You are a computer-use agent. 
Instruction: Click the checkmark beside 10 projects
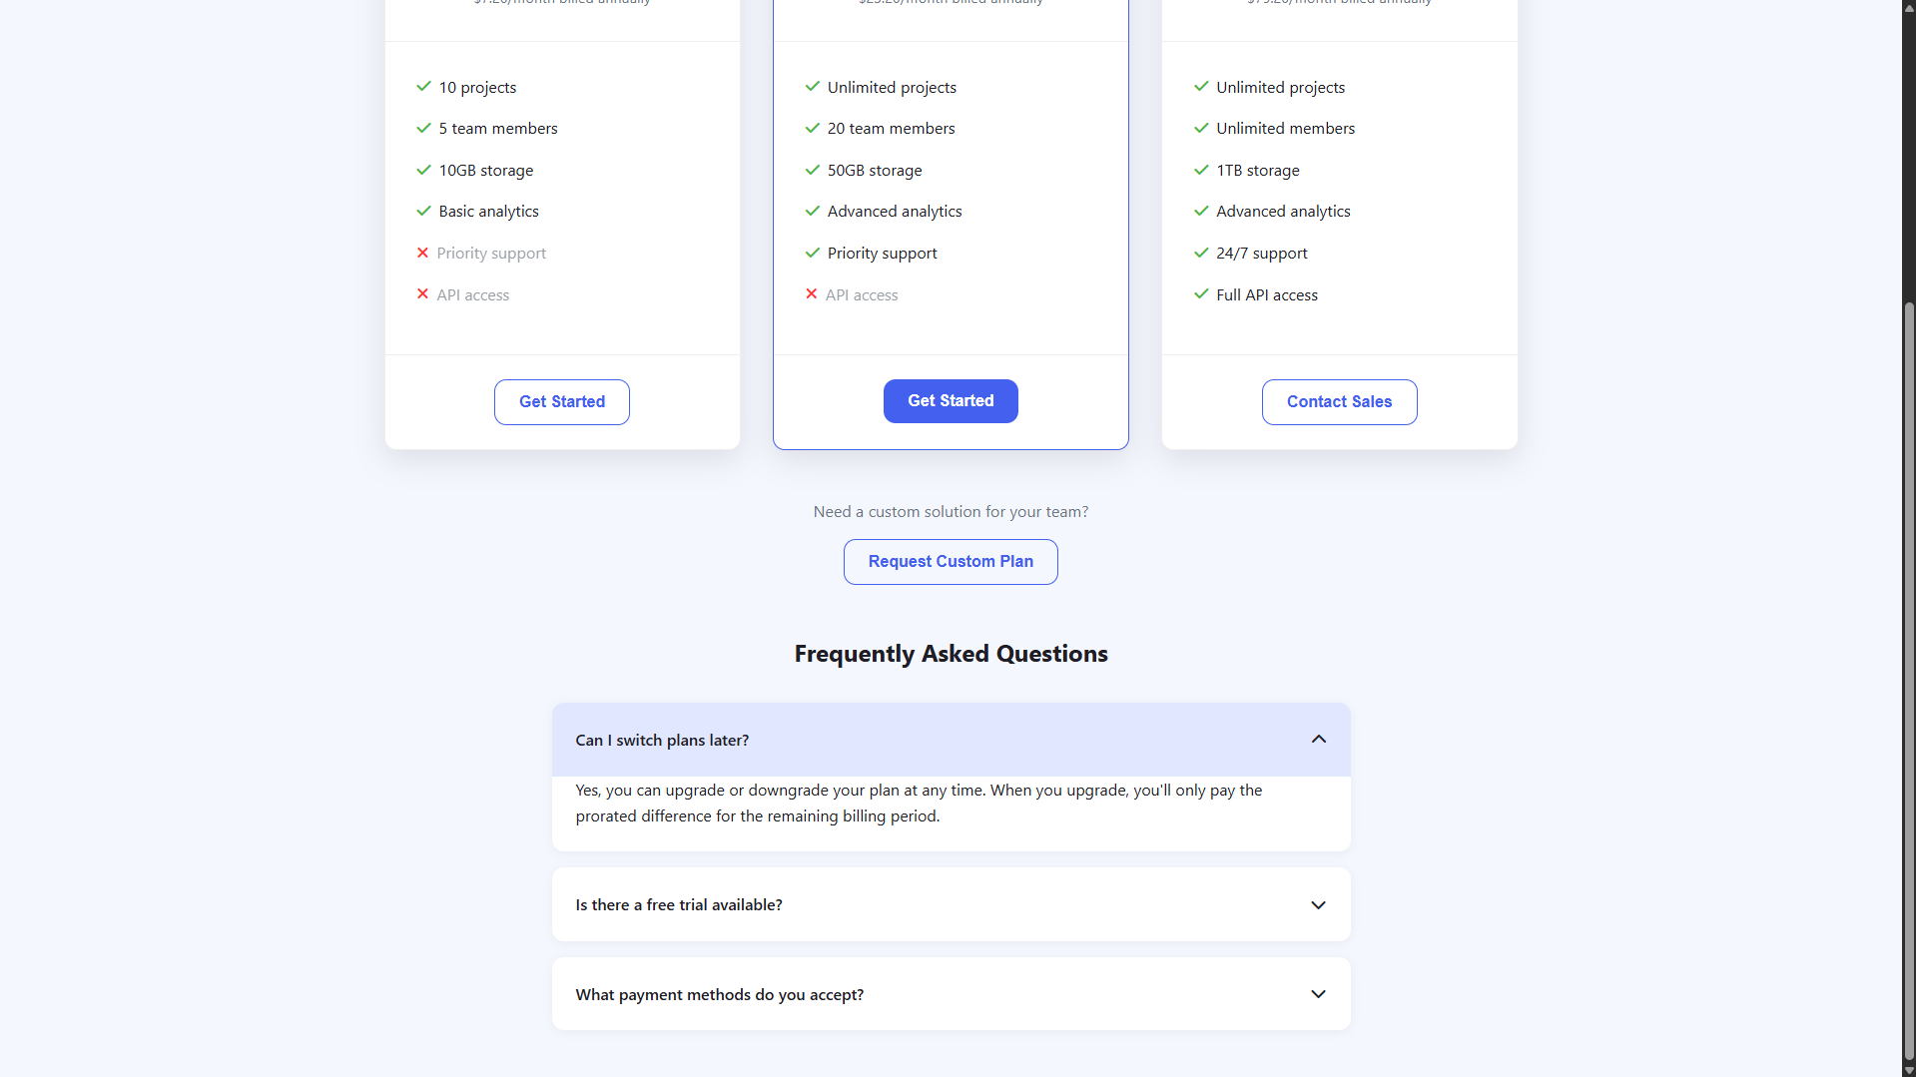tap(423, 87)
